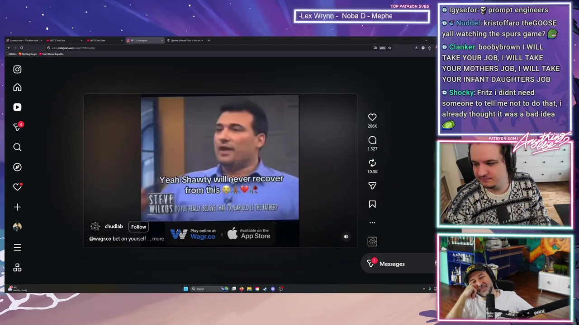Viewport: 579px width, 325px height.
Task: Open Steam from the taskbar
Action: pyautogui.click(x=265, y=289)
